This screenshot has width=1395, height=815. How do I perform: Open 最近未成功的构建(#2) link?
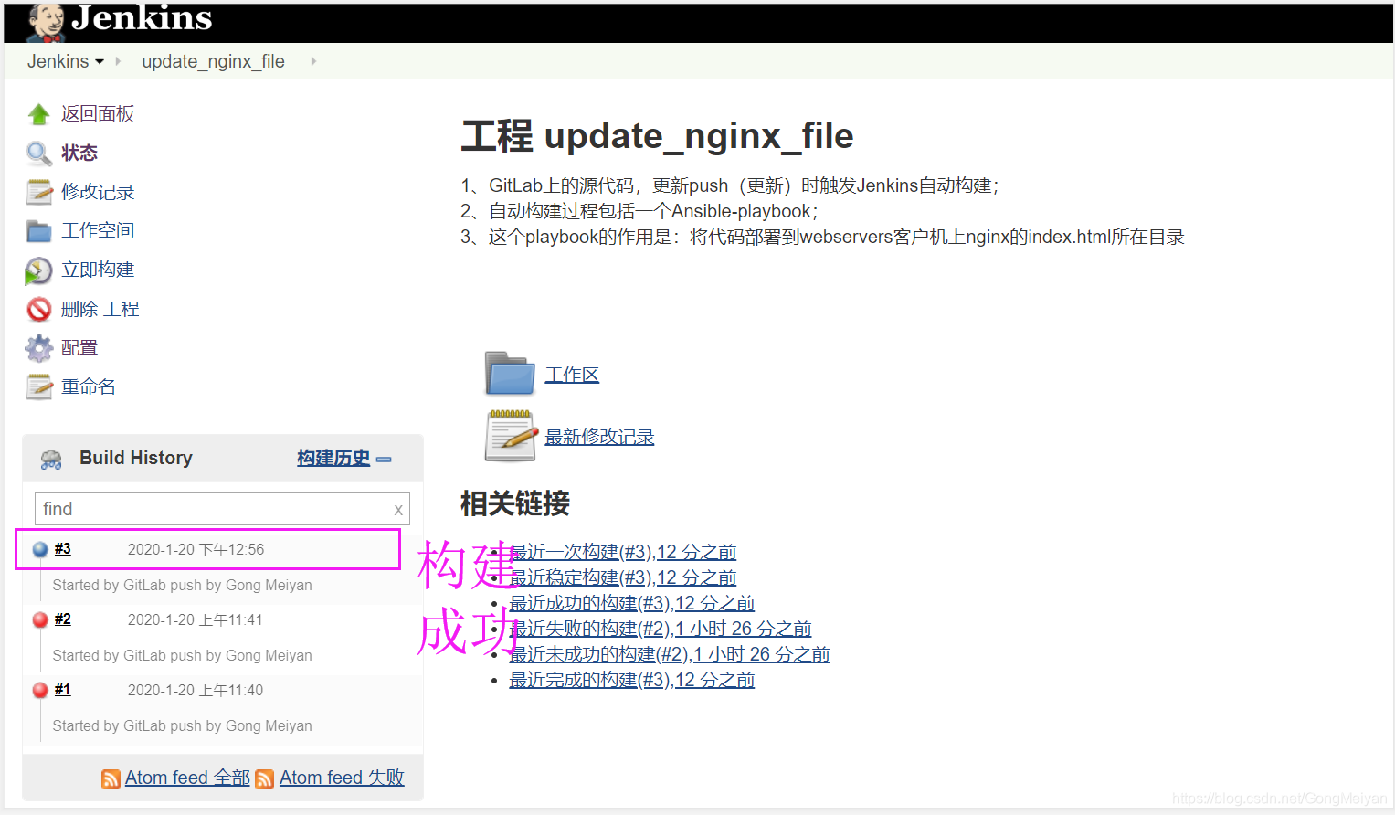670,655
